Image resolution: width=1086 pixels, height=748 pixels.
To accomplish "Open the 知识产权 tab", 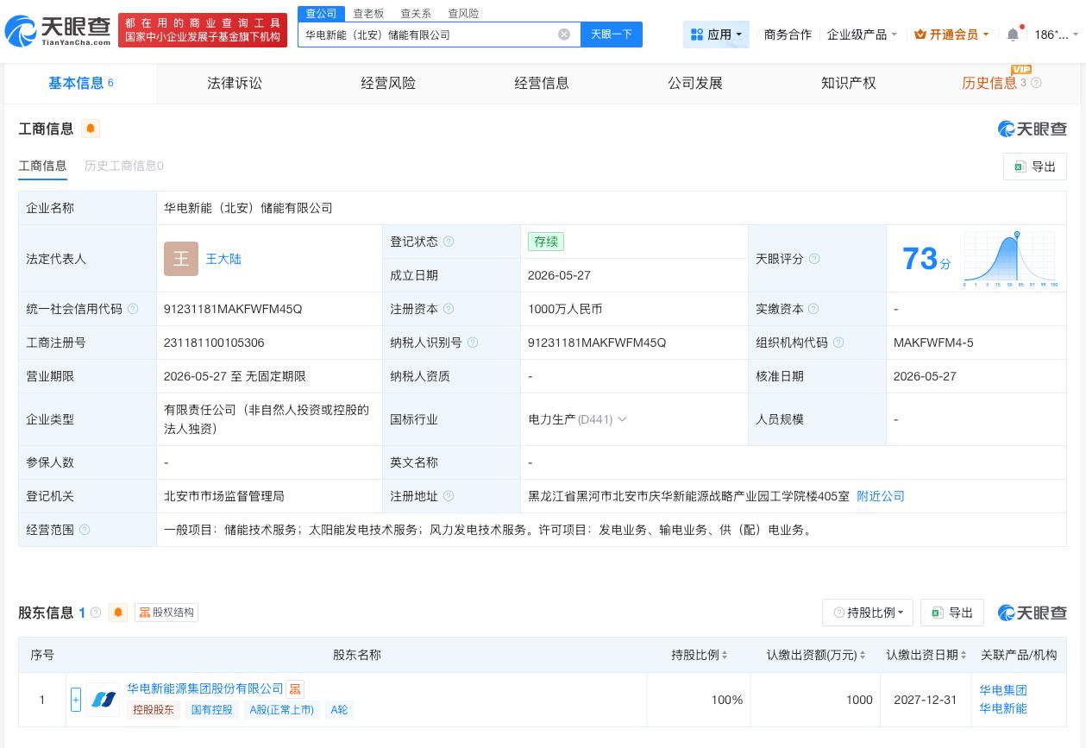I will pos(849,83).
